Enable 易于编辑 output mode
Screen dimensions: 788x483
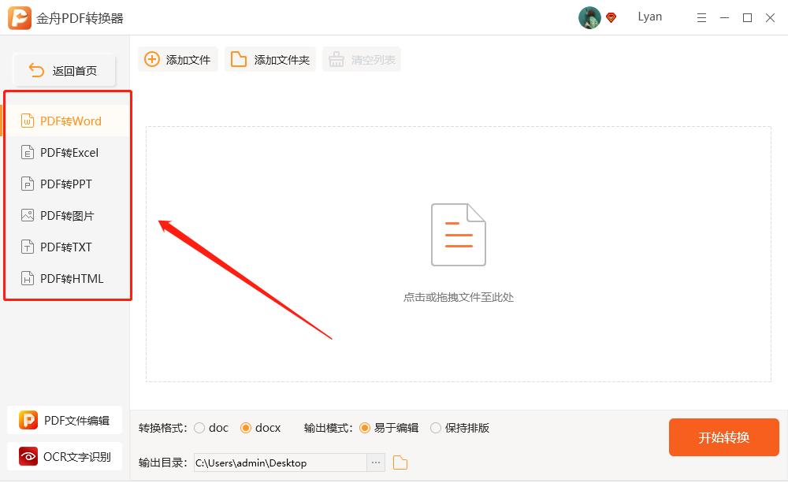364,428
